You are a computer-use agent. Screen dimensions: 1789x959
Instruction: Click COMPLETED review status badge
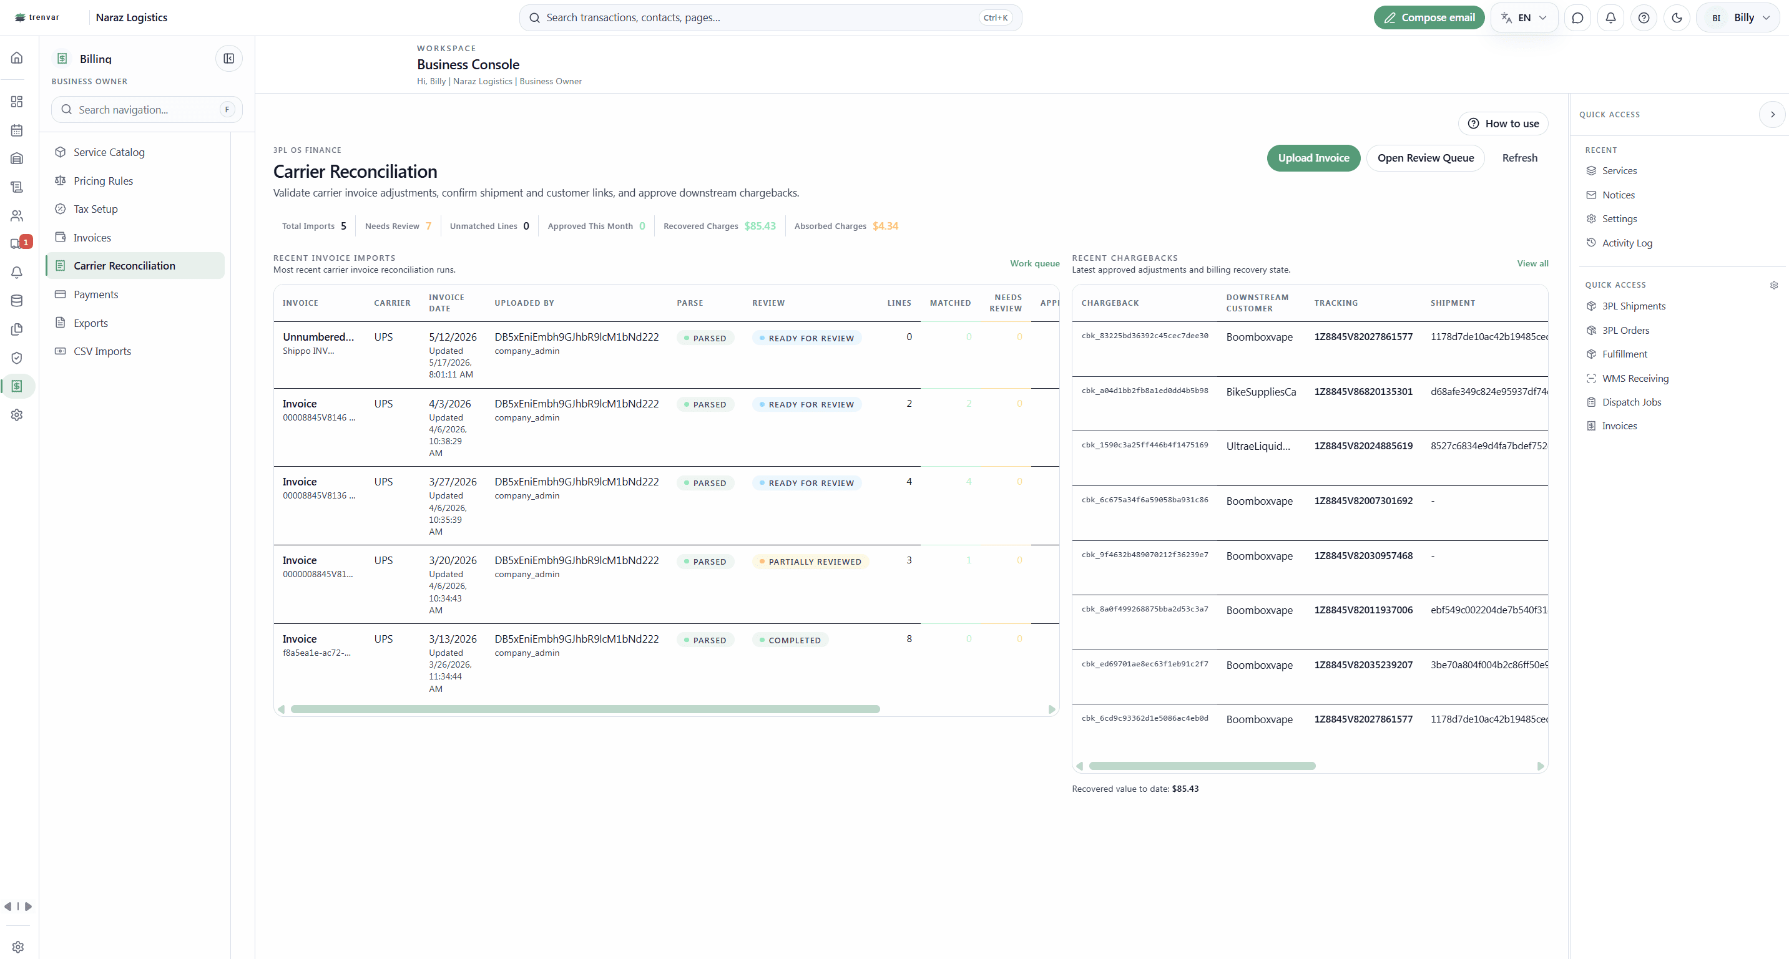(790, 640)
